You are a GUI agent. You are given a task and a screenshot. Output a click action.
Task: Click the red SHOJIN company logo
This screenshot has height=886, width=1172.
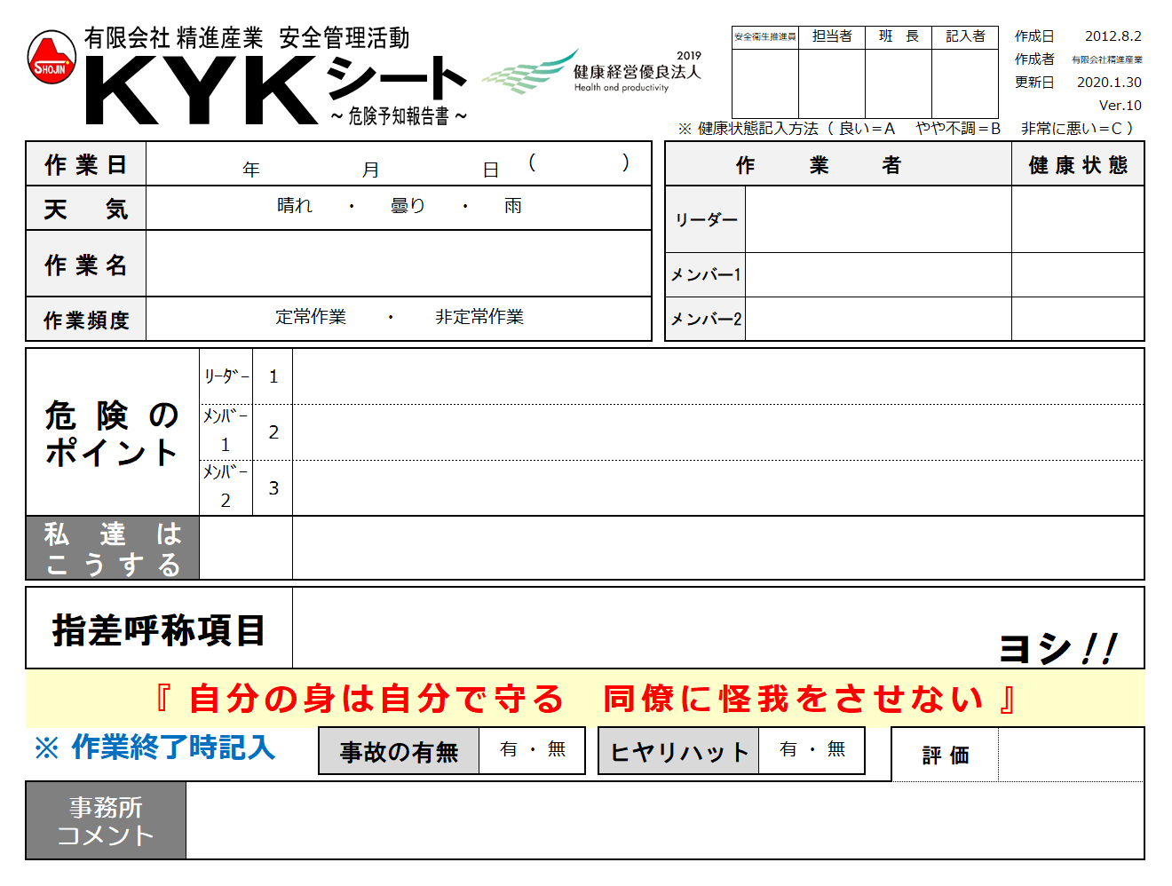point(51,58)
